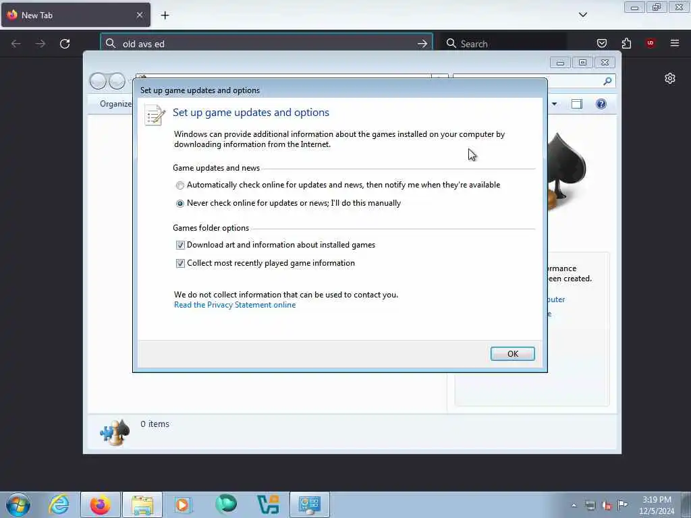Click the Games icon in the details pane
The image size is (691, 518).
coord(115,432)
